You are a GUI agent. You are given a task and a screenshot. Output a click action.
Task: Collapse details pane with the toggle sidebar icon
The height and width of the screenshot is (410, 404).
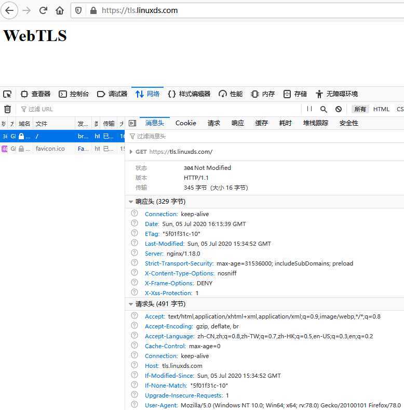(x=132, y=123)
